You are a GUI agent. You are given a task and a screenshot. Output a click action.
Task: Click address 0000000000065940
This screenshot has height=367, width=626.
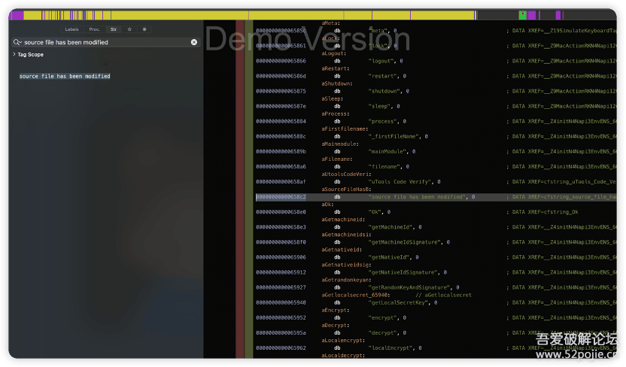(281, 303)
